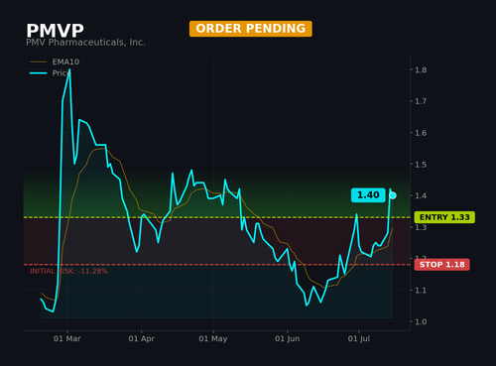Click the 01 Apr axis label

[x=141, y=338]
